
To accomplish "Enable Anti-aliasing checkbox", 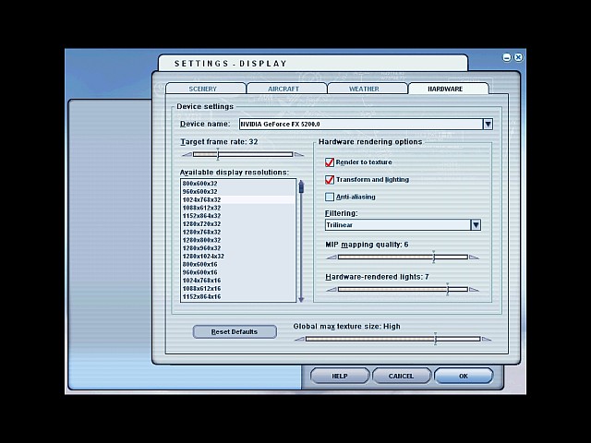I will click(330, 197).
